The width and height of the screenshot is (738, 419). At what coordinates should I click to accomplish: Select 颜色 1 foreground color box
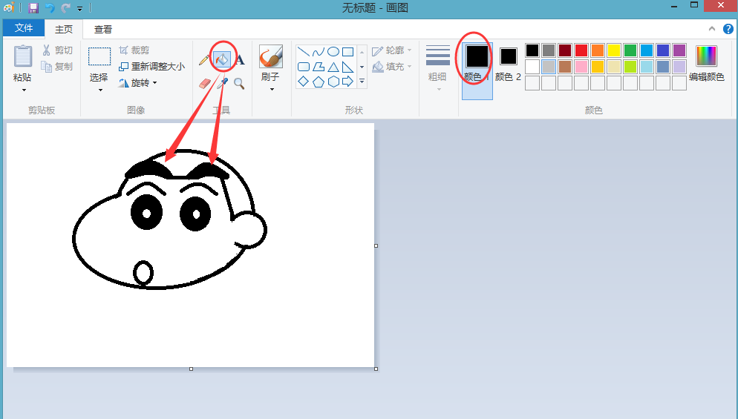click(477, 70)
